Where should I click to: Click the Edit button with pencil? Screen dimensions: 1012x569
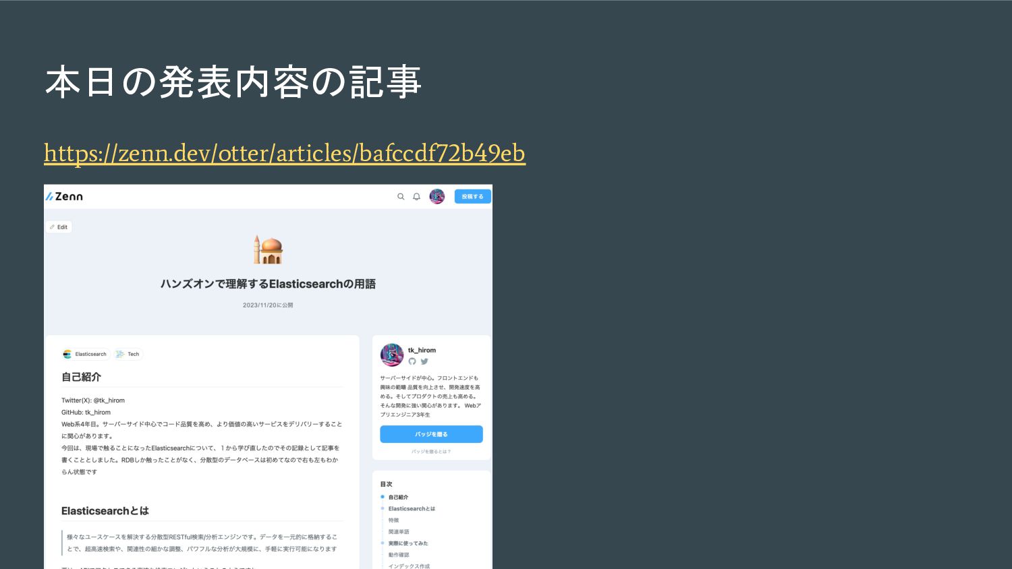click(59, 227)
